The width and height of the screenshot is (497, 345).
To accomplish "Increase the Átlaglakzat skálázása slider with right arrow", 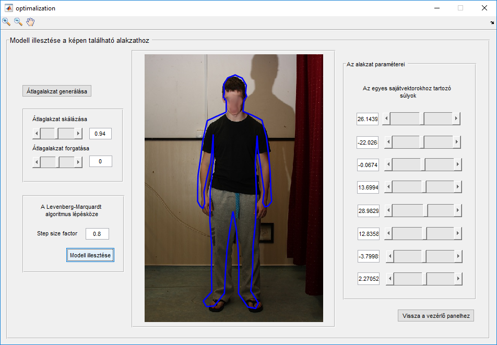I will 78,134.
